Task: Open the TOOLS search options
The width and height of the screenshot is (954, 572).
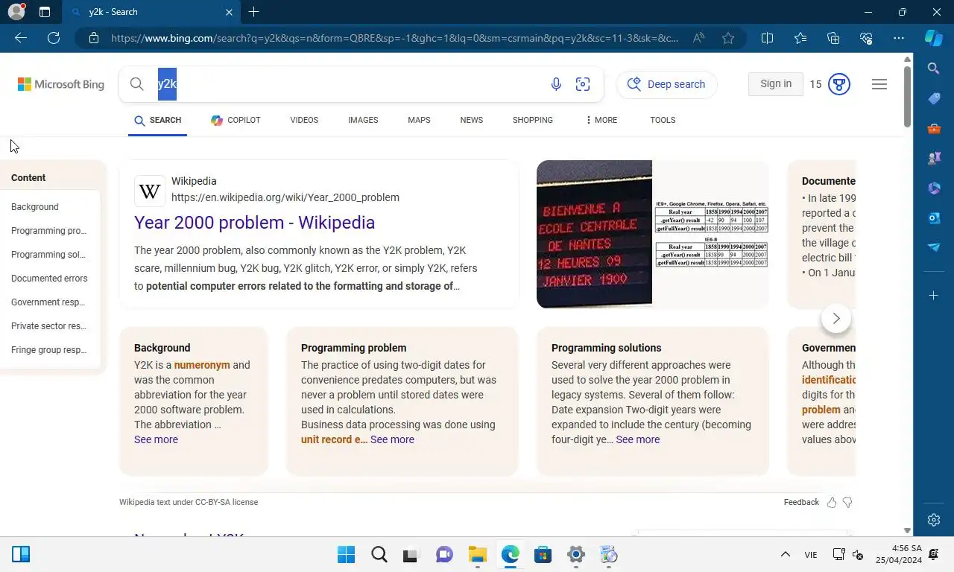Action: click(663, 120)
